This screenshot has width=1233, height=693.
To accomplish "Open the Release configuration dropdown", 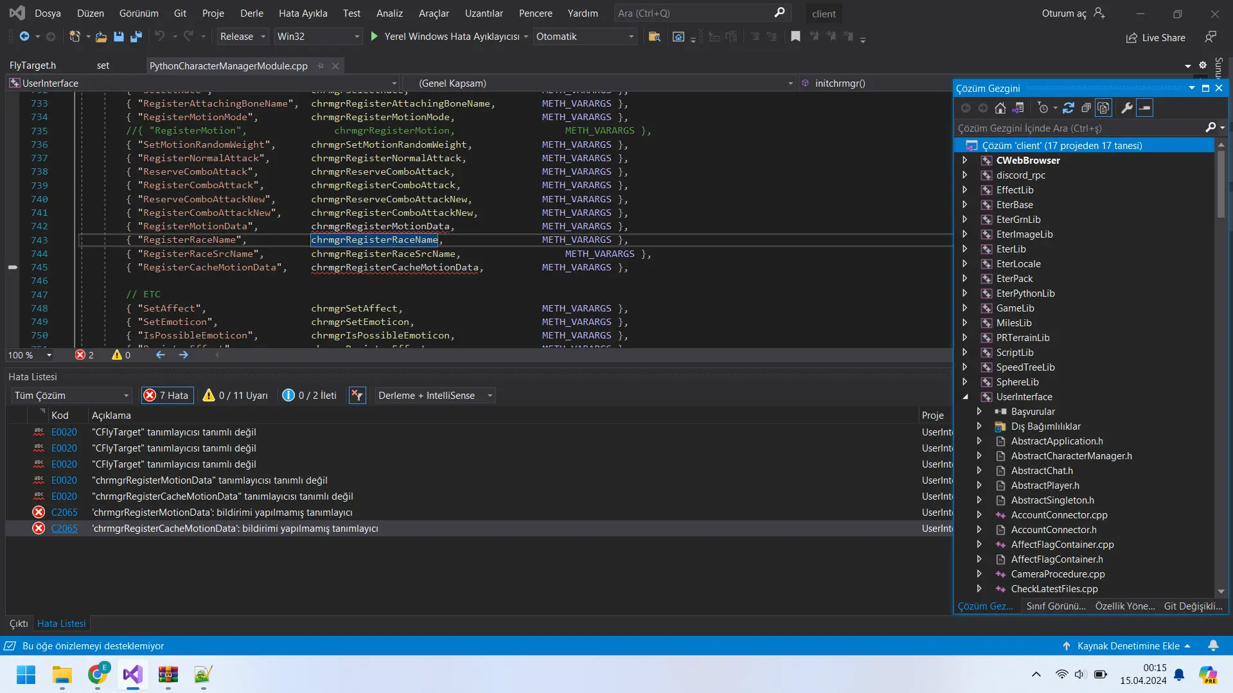I will (242, 37).
